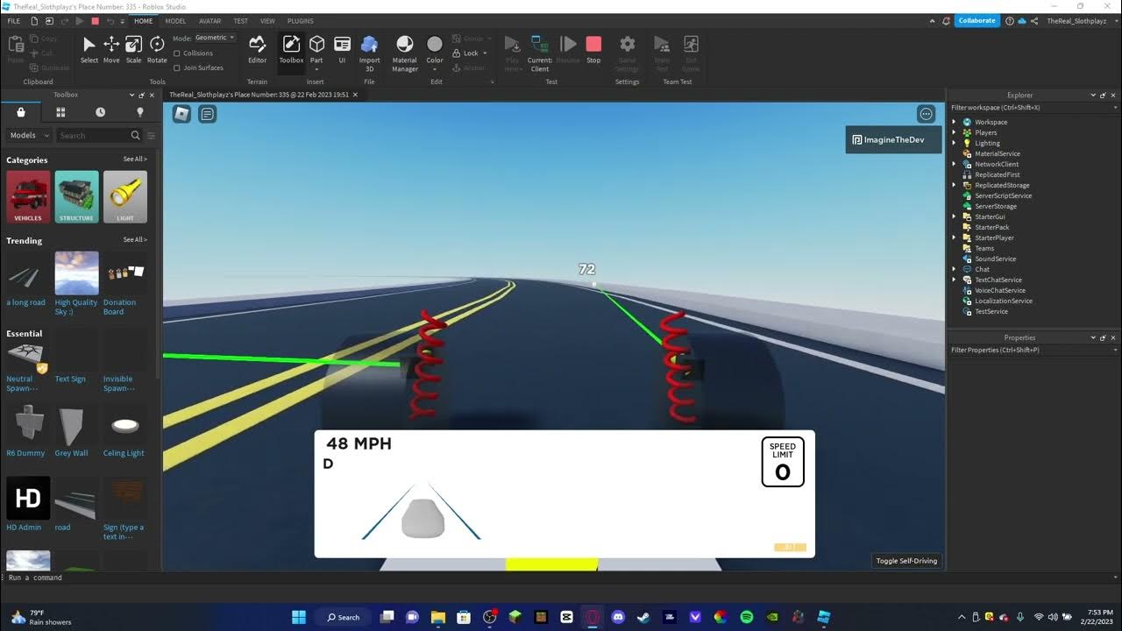Open the UI insert tool
This screenshot has width=1122, height=631.
(343, 49)
